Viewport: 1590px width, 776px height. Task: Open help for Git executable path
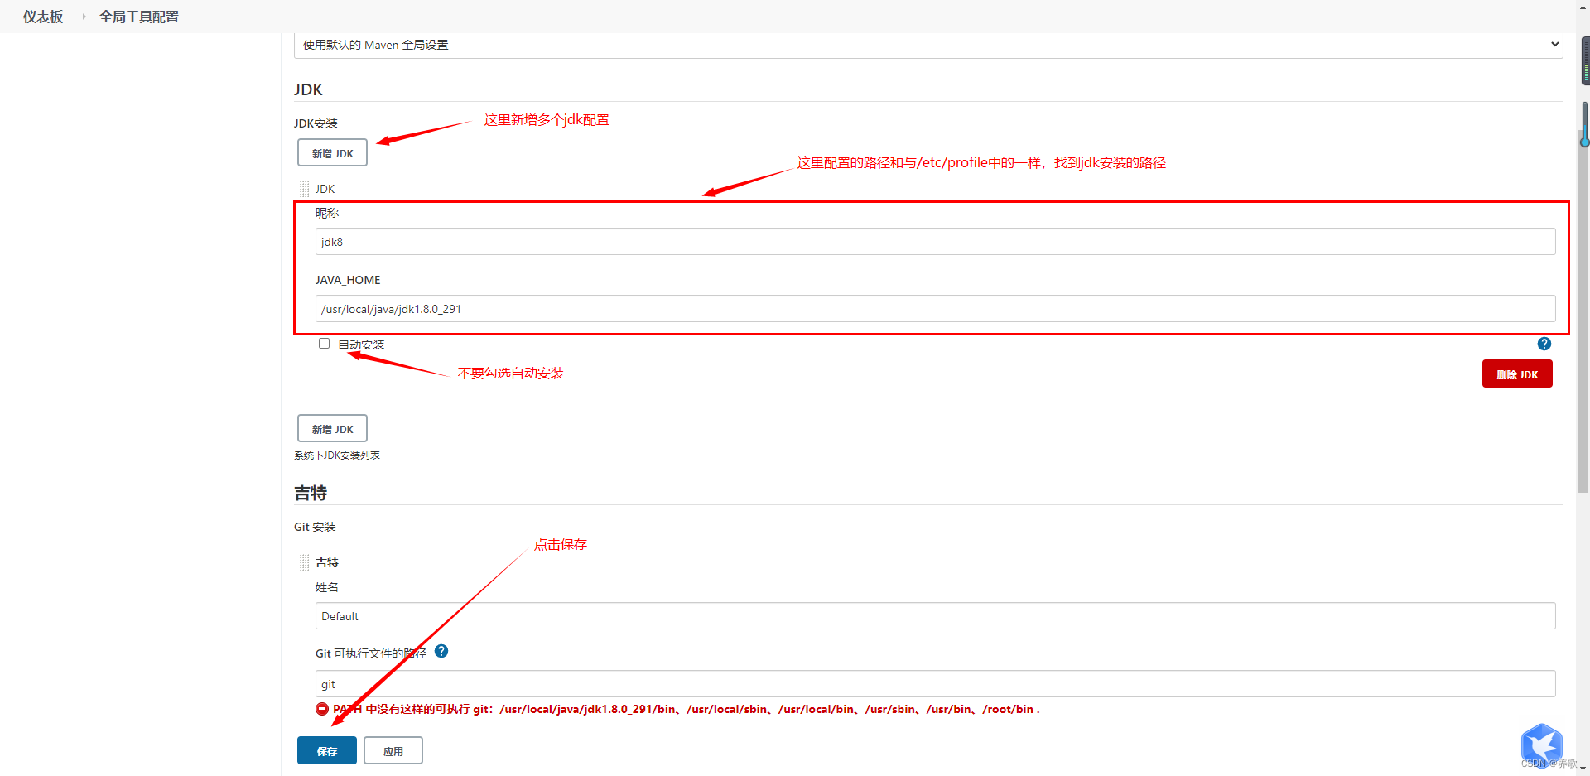(441, 651)
